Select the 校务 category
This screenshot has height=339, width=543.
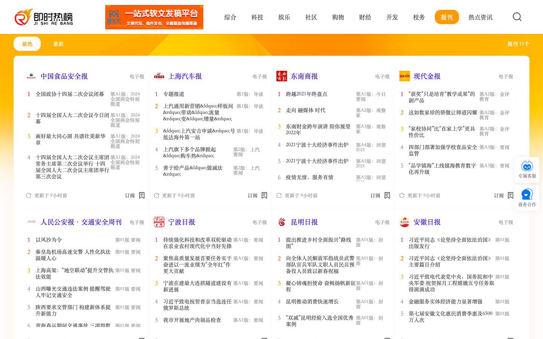point(419,17)
